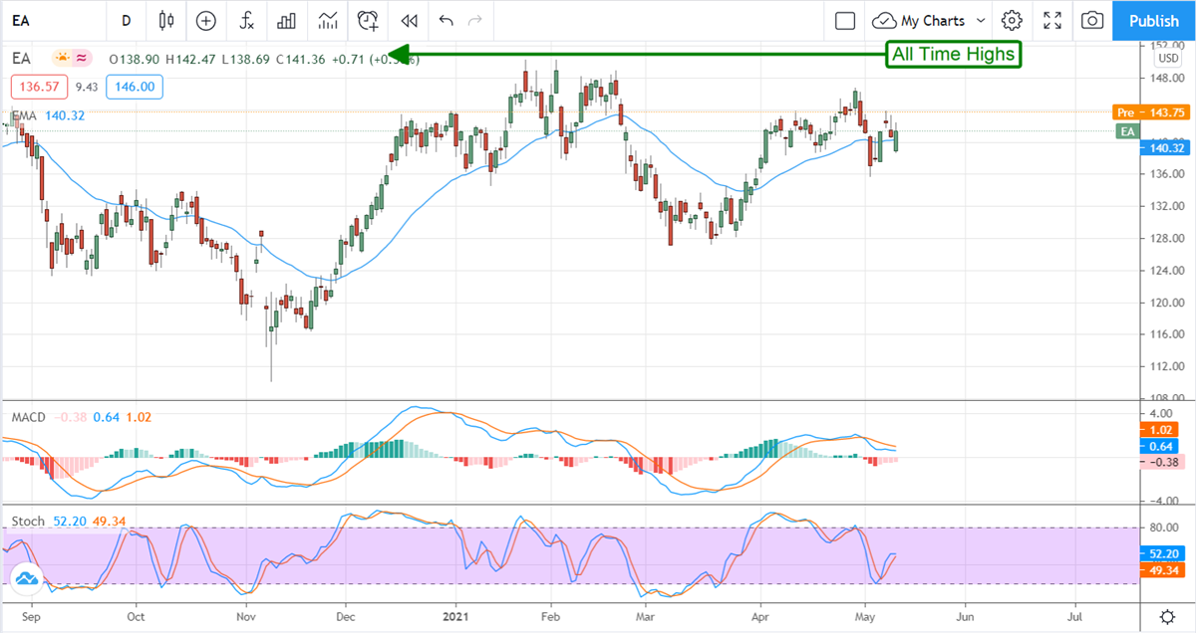The width and height of the screenshot is (1196, 633).
Task: Open the financials bar chart icon
Action: tap(287, 20)
